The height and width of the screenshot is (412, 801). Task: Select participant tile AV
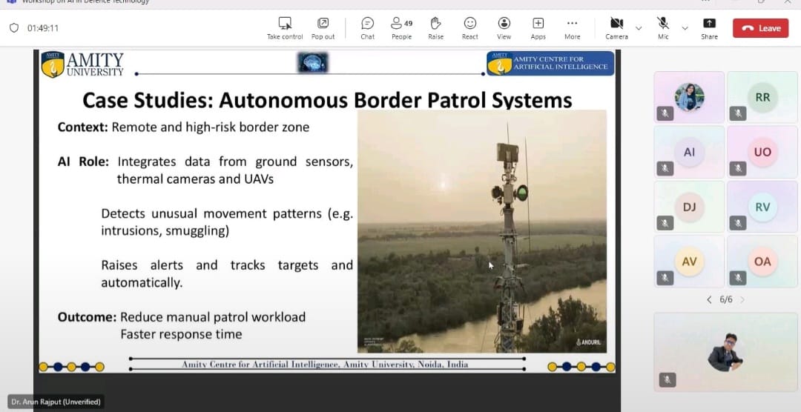689,262
